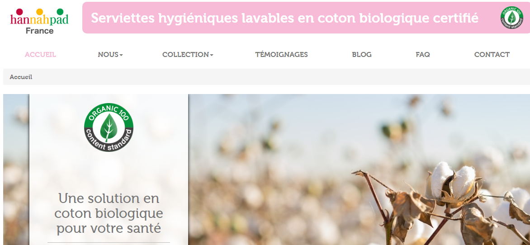Expand the NOUS dropdown menu
The height and width of the screenshot is (245, 530).
point(110,54)
